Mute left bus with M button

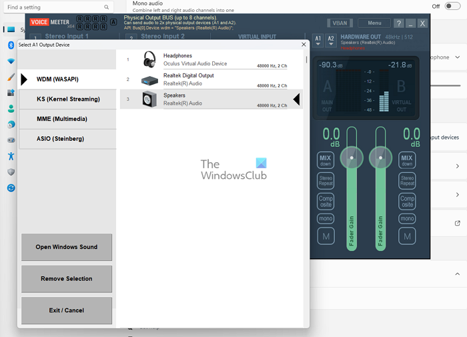(x=326, y=236)
